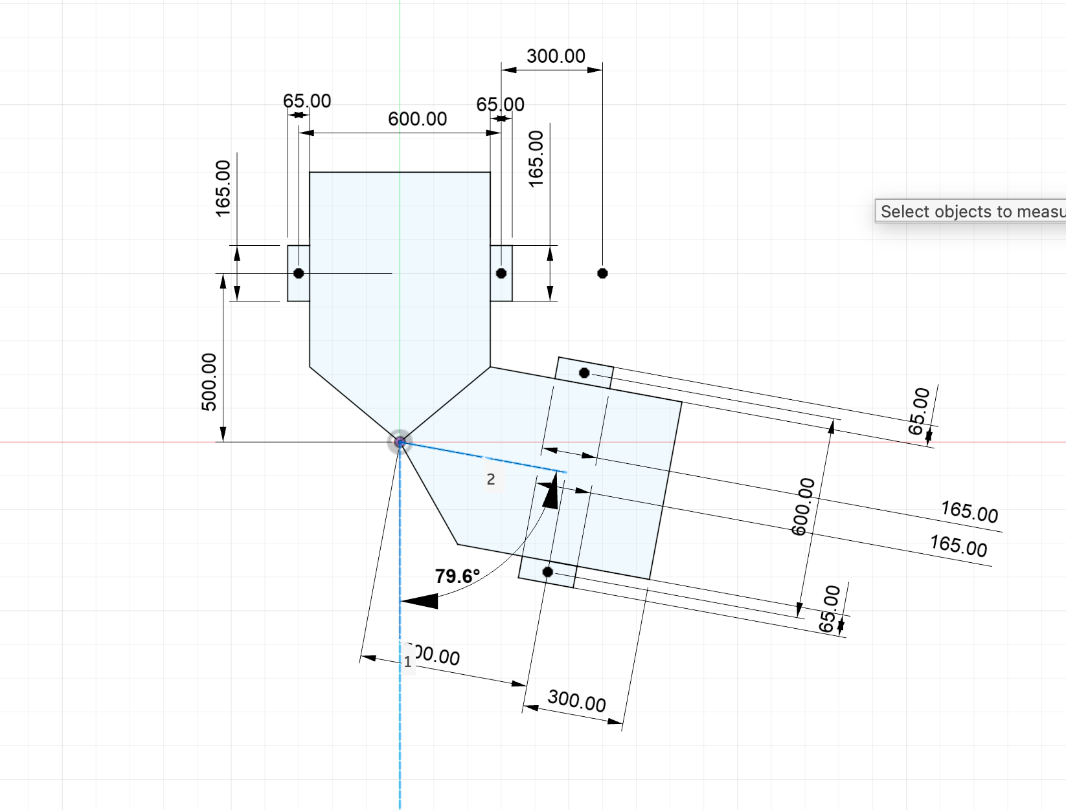Select the 65.00 dimension above upright right tab

click(501, 105)
